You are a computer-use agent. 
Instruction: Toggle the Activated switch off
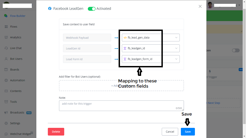(x=91, y=9)
